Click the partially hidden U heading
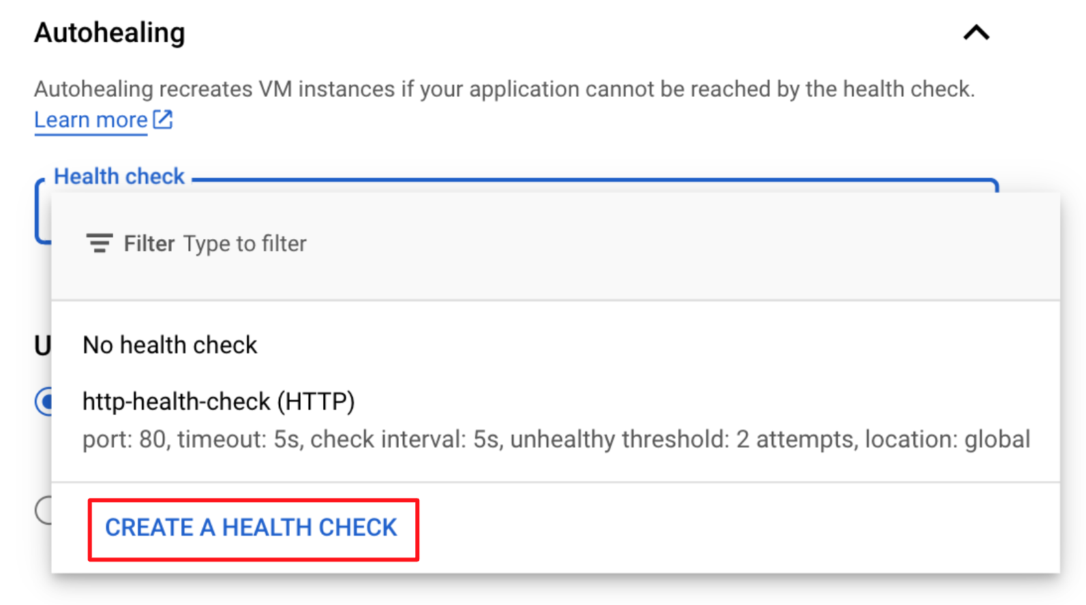Viewport: 1086px width, 605px height. pos(42,346)
